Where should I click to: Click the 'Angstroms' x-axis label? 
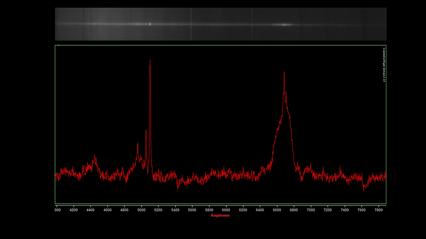point(220,215)
